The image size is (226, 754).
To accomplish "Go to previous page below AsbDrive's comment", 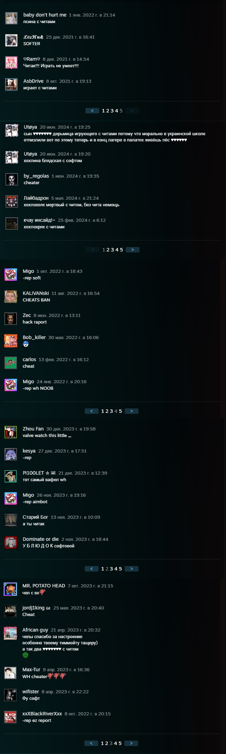I will click(92, 111).
